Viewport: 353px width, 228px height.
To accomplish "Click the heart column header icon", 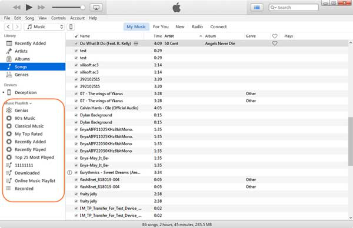I will 275,36.
